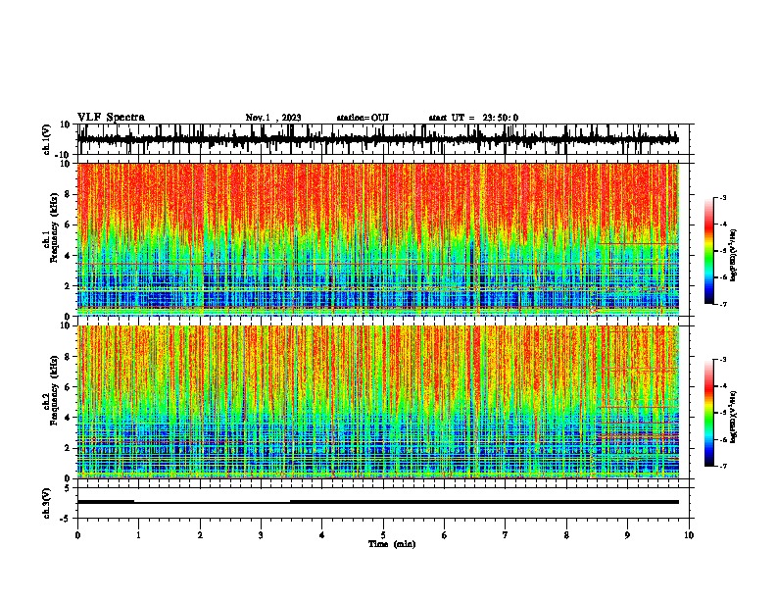Viewport: 776px width, 600px height.
Task: Click the ch.2 spectrogram color scale bar
Action: pyautogui.click(x=709, y=413)
